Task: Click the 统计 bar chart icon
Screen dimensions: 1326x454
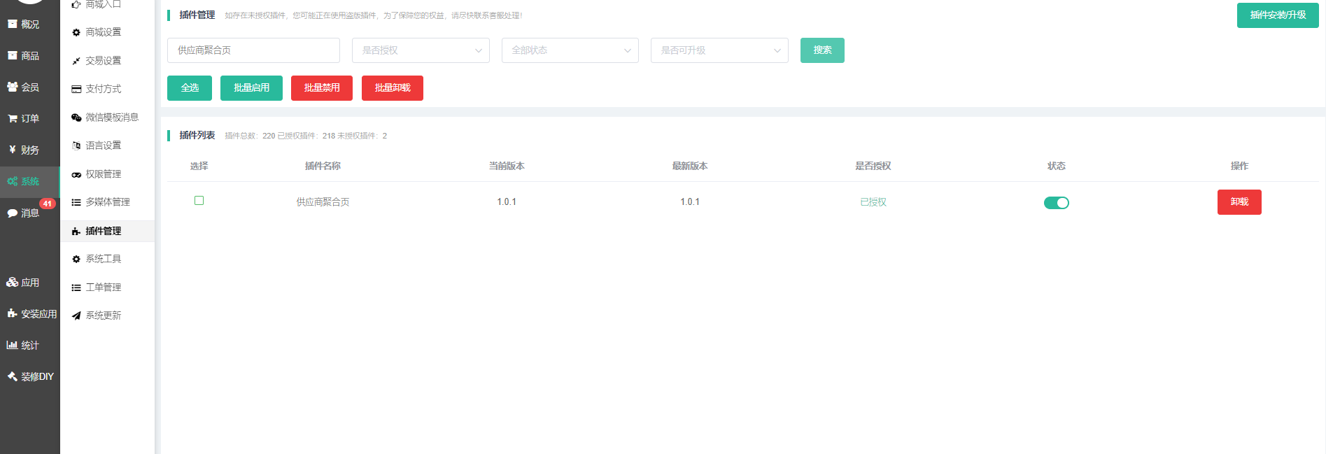Action: pos(13,345)
